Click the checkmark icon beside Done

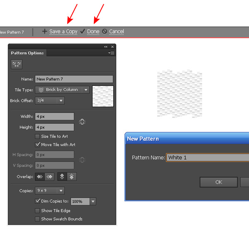(x=83, y=31)
